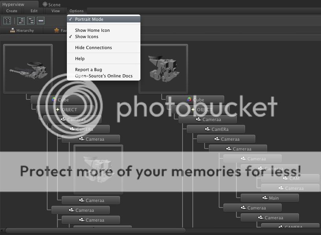This screenshot has width=321, height=235.
Task: Enable Show Home Icon option
Action: 103,30
